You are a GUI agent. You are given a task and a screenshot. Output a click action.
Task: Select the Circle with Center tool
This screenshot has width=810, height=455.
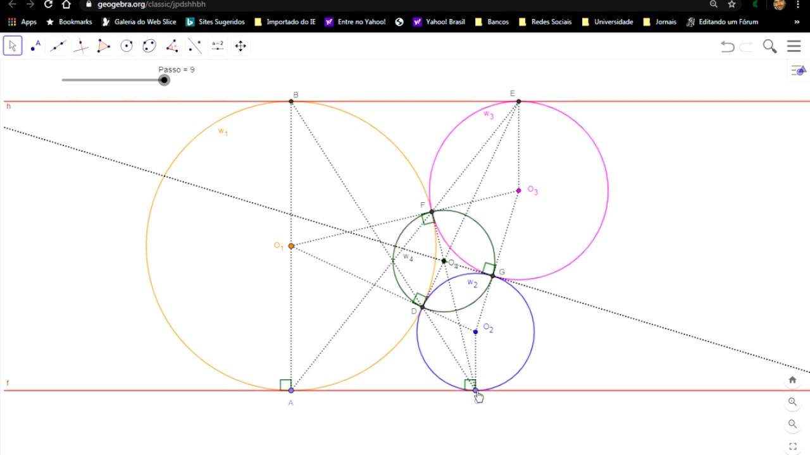tap(127, 45)
